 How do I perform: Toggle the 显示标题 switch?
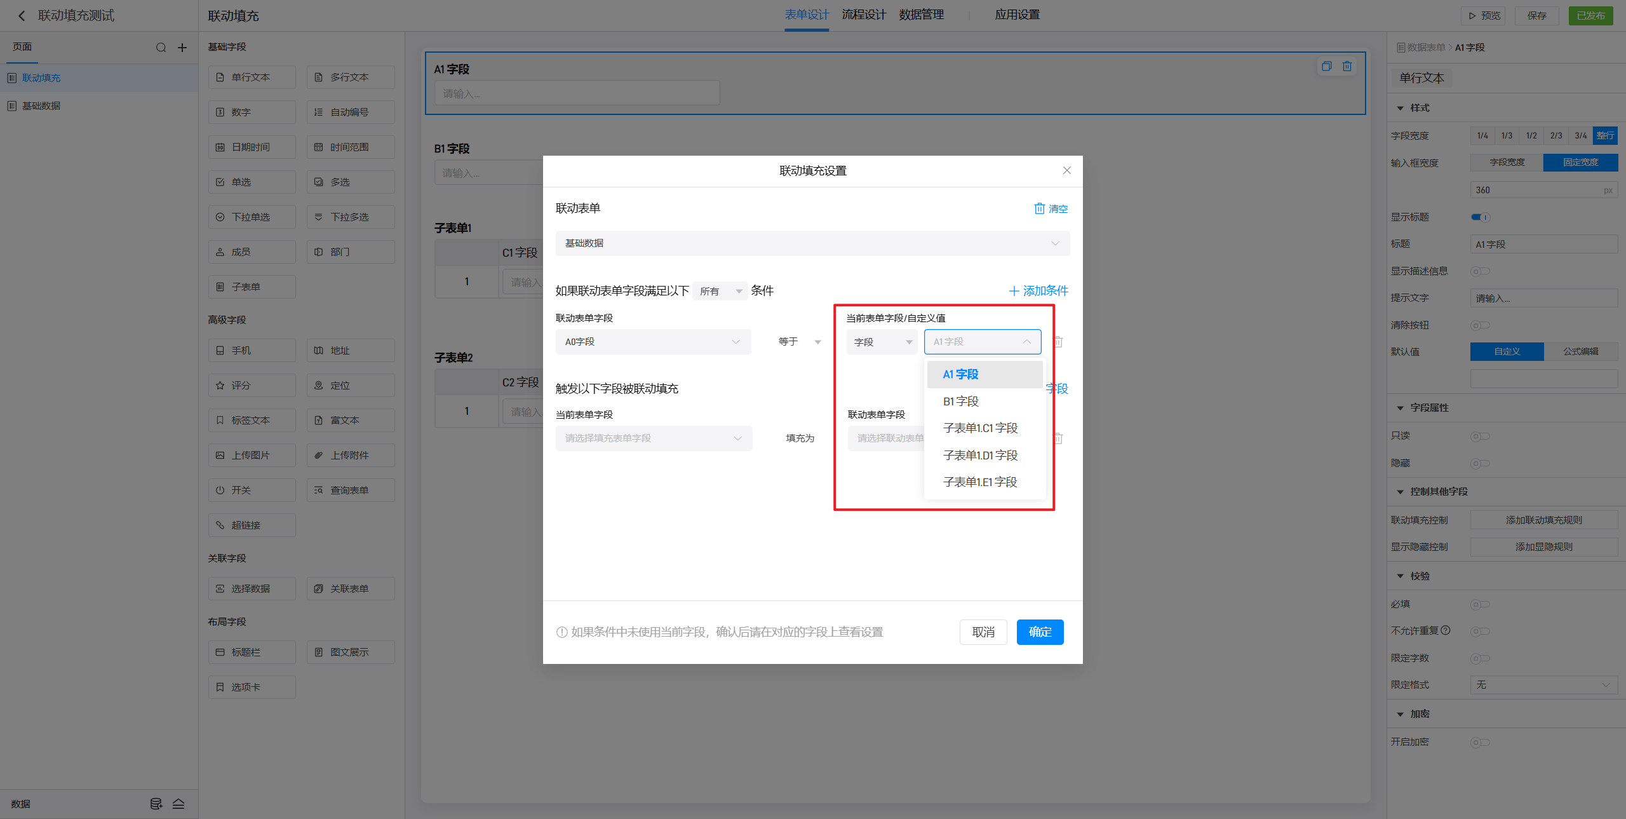point(1480,217)
